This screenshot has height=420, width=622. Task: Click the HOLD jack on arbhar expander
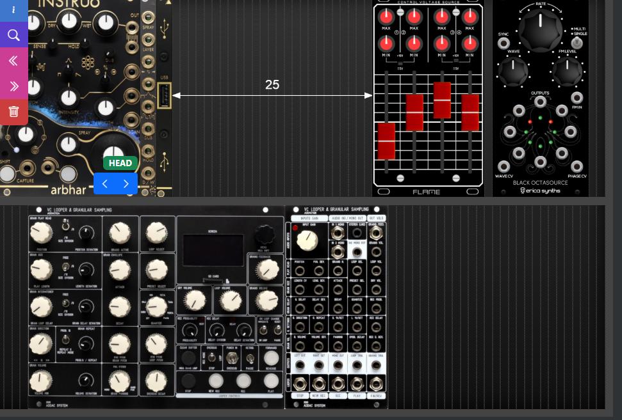[x=148, y=151]
